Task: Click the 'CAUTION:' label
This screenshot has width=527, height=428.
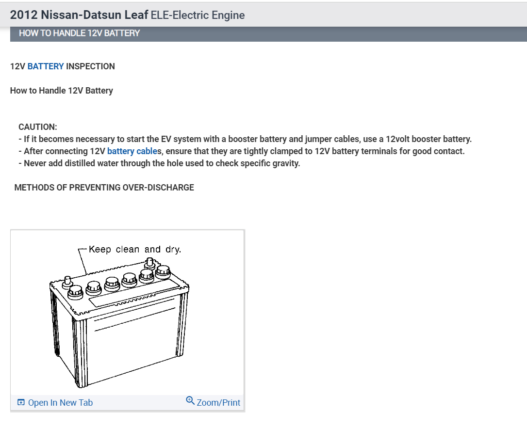Action: point(38,127)
